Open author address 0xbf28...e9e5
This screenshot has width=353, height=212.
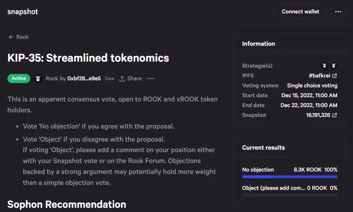pos(84,78)
